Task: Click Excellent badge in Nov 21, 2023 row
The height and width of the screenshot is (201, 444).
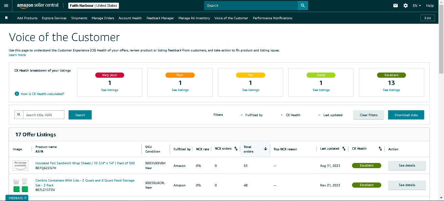Action: (367, 185)
